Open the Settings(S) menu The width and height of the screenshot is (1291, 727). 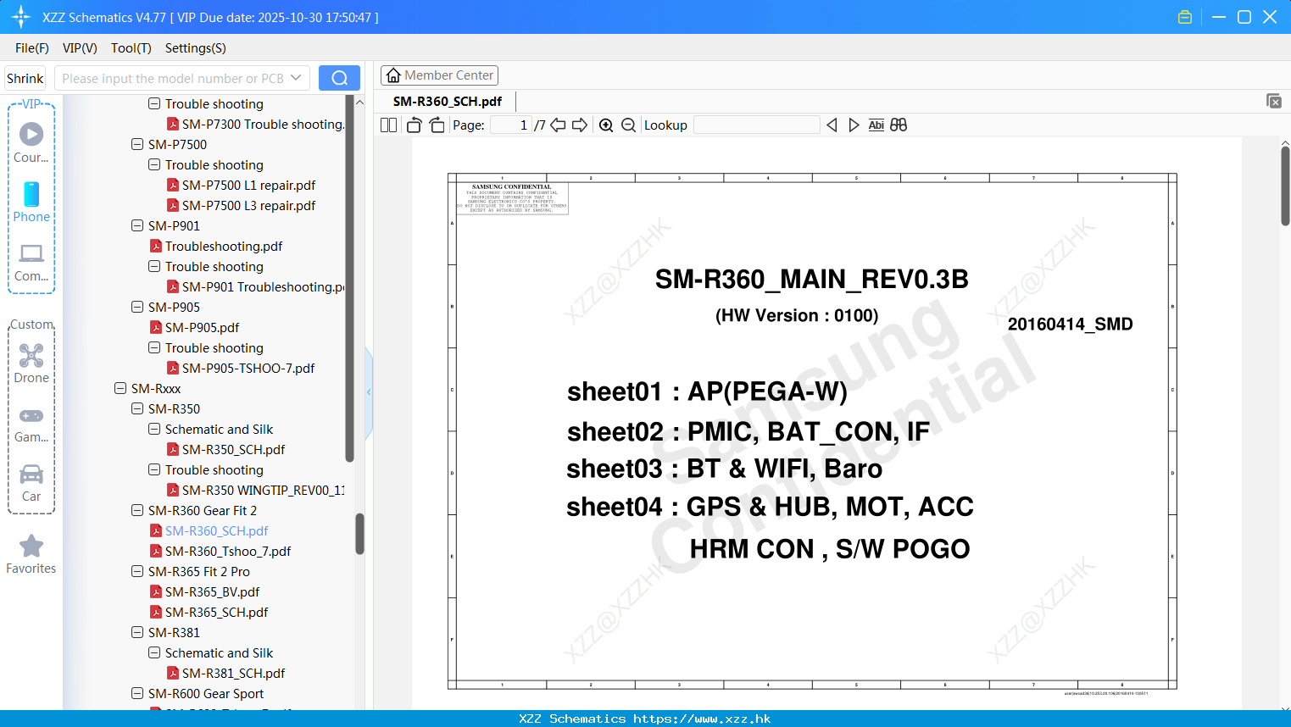pyautogui.click(x=196, y=48)
